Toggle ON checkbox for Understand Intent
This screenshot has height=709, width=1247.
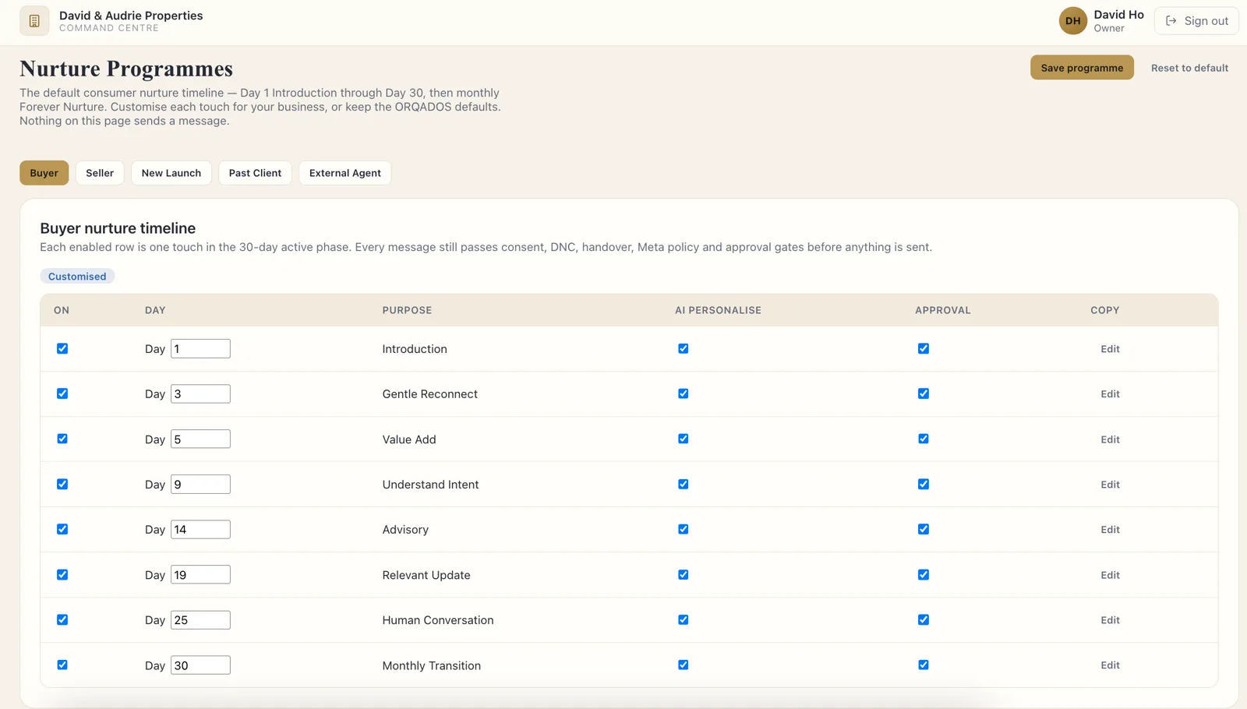[x=62, y=484]
